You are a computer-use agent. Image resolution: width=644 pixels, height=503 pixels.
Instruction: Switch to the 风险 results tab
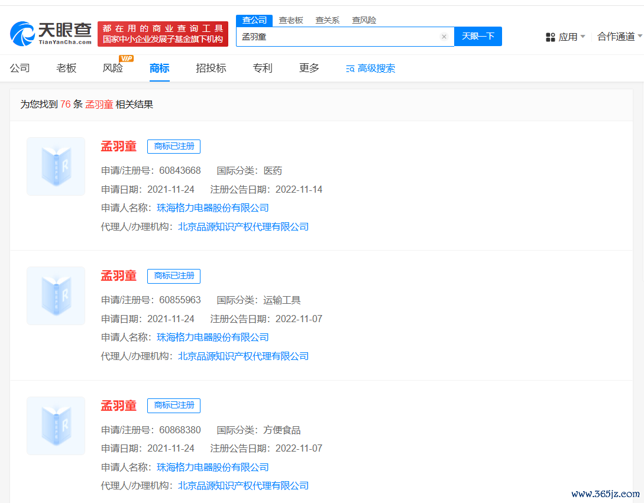[x=112, y=68]
